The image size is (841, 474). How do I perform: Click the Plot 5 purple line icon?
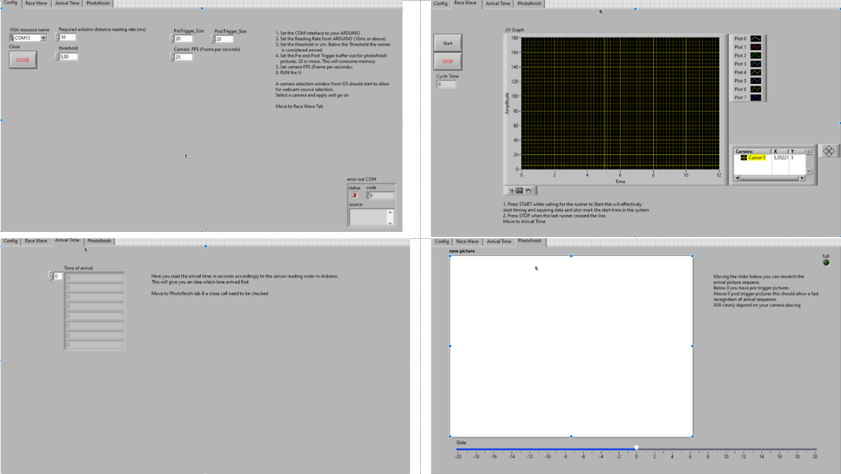755,81
